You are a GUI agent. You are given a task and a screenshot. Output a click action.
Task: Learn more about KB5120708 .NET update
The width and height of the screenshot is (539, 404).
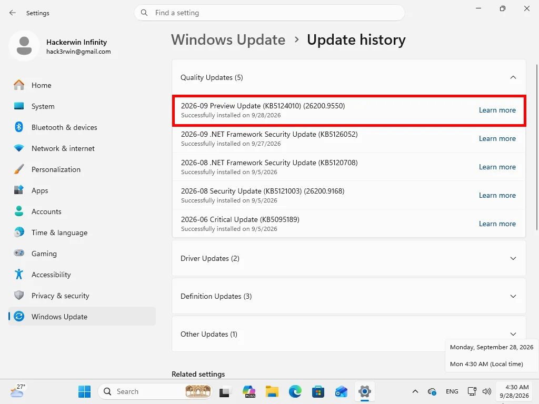(x=497, y=167)
